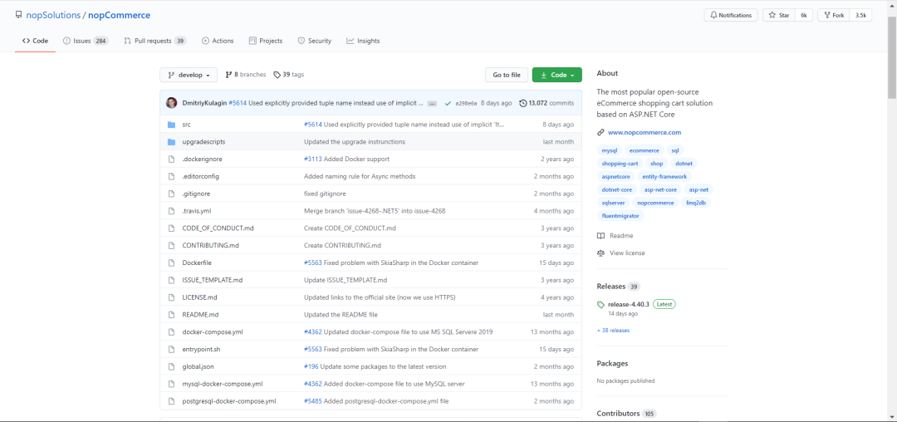The width and height of the screenshot is (897, 422).
Task: Click the Readme book icon
Action: pyautogui.click(x=600, y=236)
